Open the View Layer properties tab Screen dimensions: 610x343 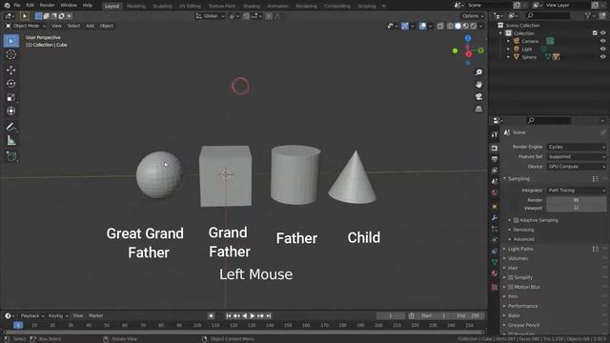click(x=495, y=171)
